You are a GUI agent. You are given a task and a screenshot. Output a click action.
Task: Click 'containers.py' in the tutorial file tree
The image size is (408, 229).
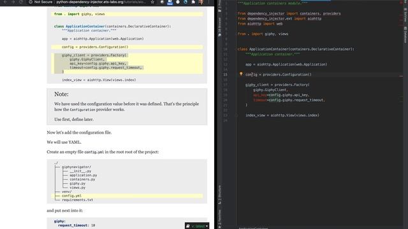coord(82,179)
